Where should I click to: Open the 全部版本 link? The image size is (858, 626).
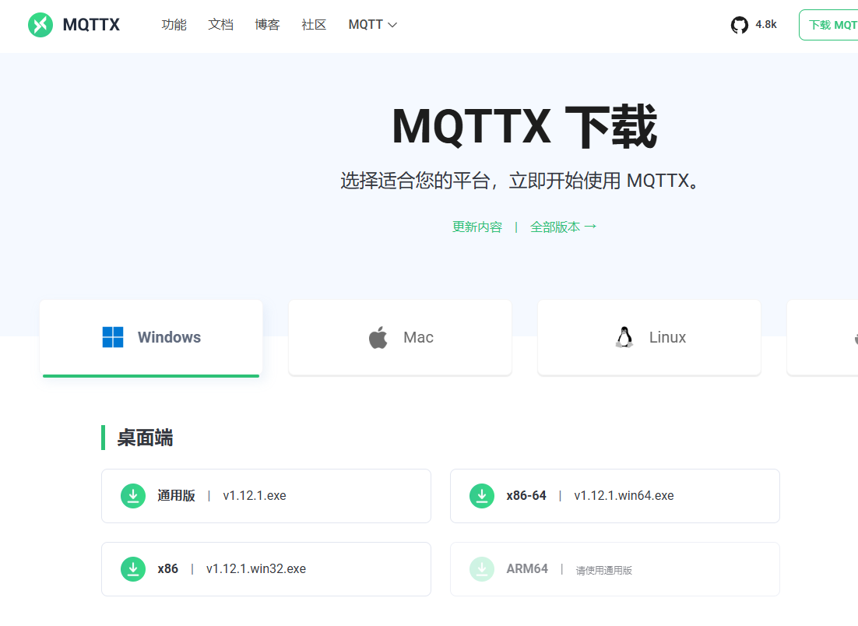point(563,227)
